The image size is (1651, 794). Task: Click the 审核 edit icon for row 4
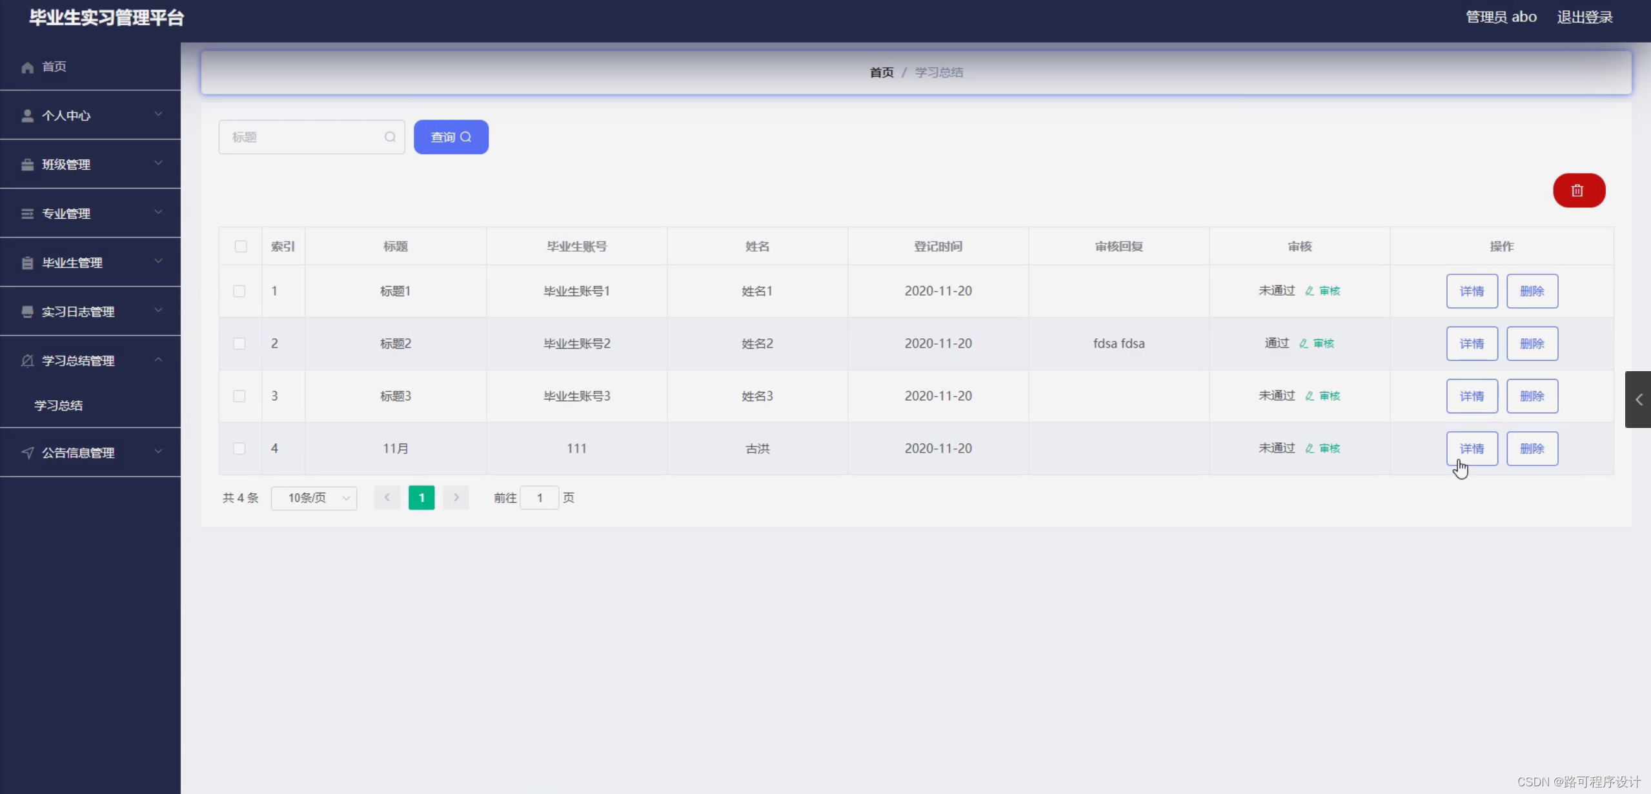click(1310, 449)
